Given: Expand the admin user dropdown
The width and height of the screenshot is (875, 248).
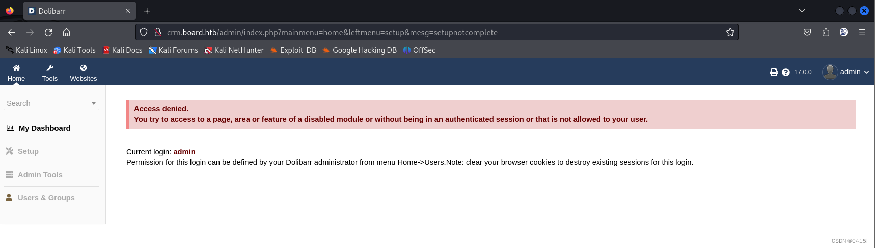Looking at the screenshot, I should pyautogui.click(x=846, y=72).
